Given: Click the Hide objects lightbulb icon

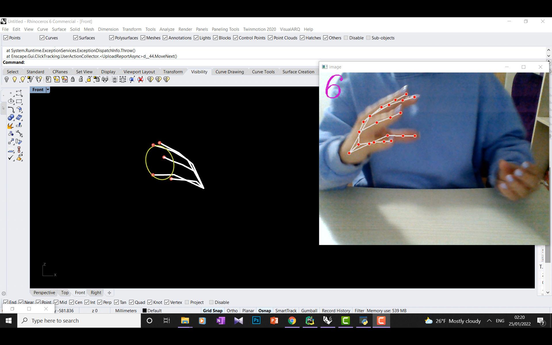Looking at the screenshot, I should (x=7, y=80).
